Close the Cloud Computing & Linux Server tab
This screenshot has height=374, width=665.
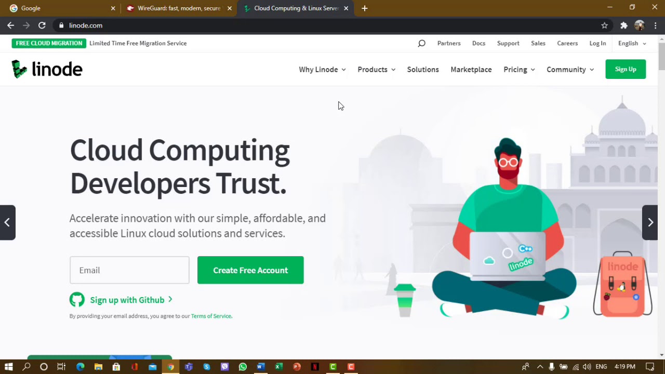pos(346,8)
